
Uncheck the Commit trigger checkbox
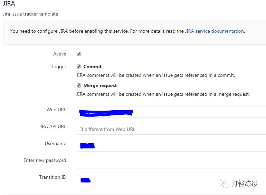click(x=79, y=66)
